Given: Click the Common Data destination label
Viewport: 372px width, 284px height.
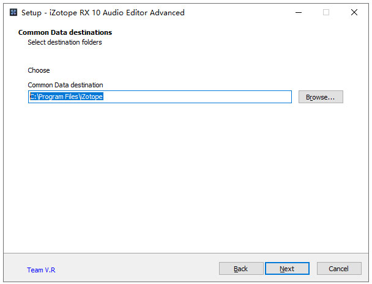Looking at the screenshot, I should click(x=65, y=85).
